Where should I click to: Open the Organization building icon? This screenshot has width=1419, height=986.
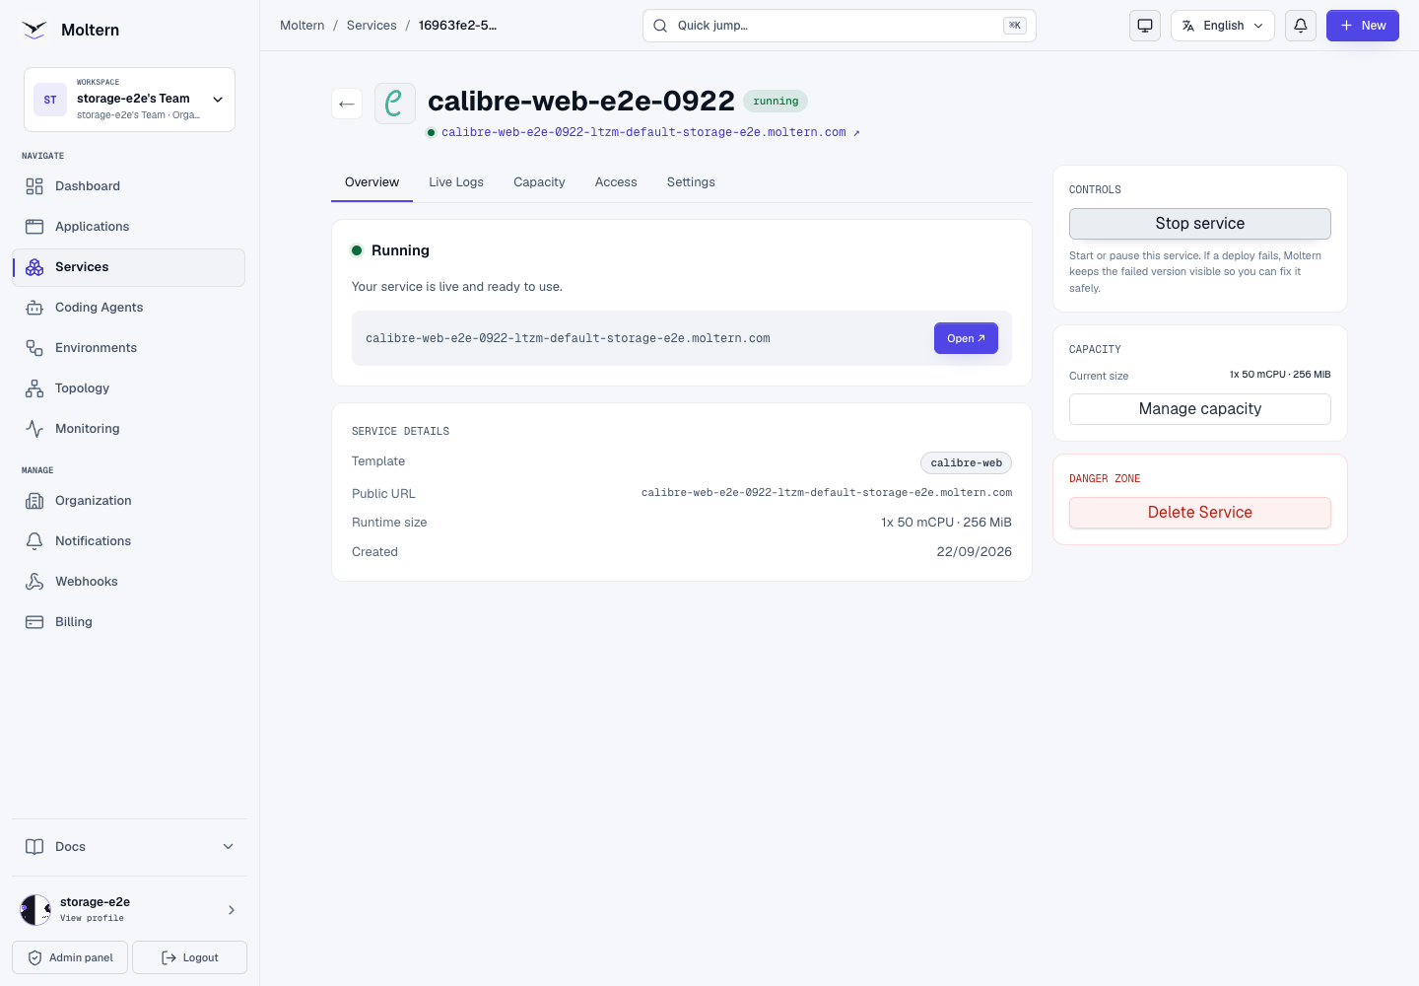34,501
